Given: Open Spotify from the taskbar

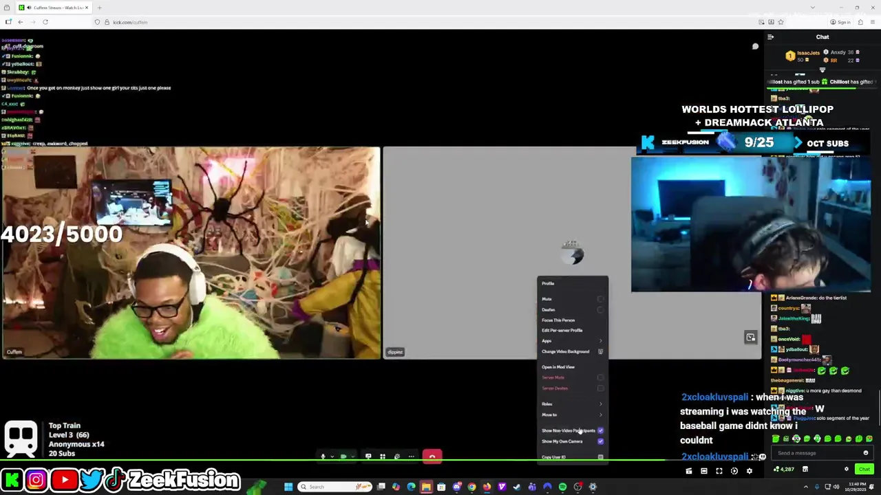Looking at the screenshot, I should pos(562,487).
